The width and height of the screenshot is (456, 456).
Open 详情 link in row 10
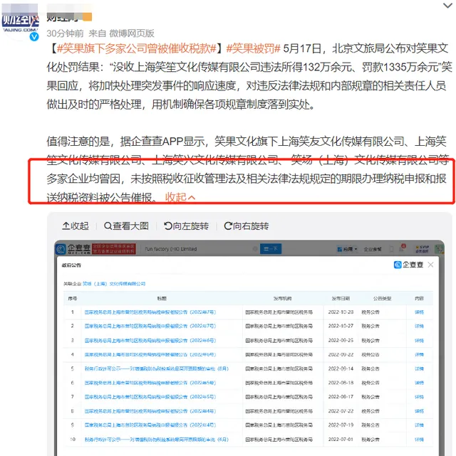[419, 440]
